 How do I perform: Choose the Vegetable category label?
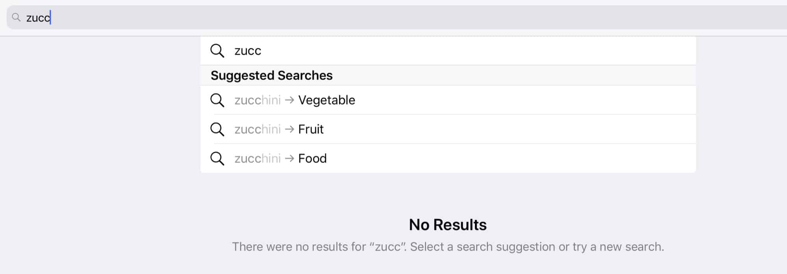point(327,100)
